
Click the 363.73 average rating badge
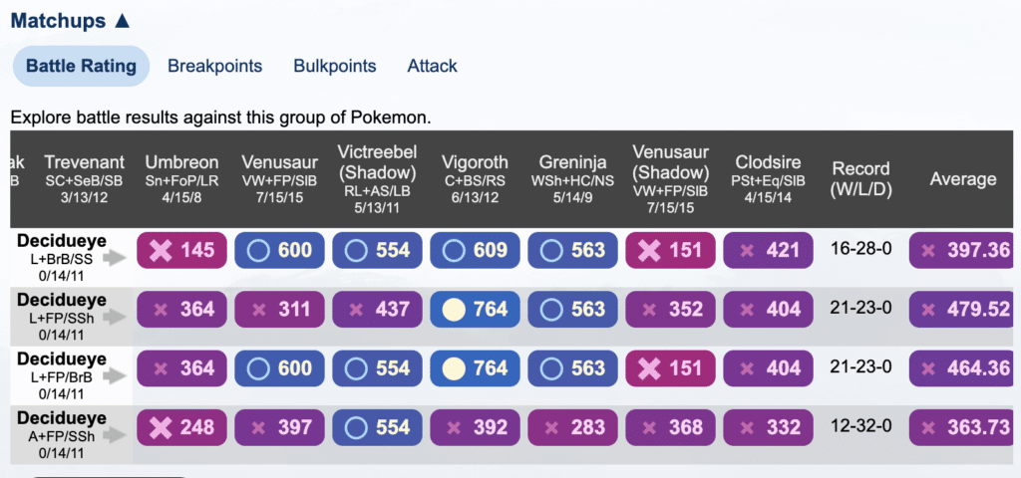tap(961, 427)
